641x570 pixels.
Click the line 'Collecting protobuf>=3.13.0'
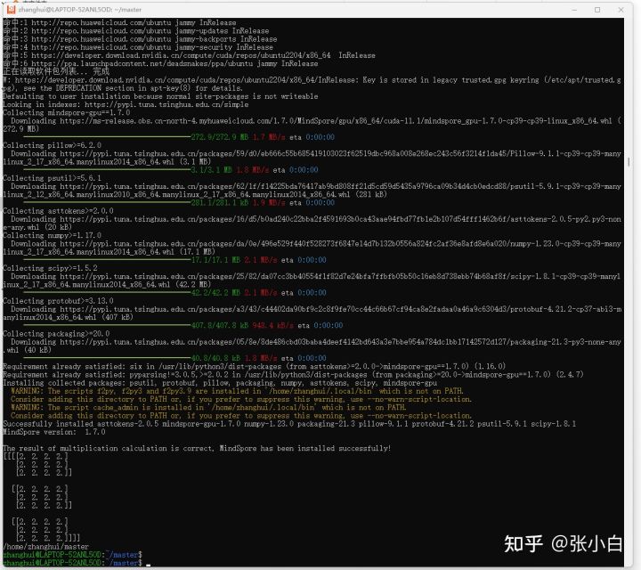(59, 300)
